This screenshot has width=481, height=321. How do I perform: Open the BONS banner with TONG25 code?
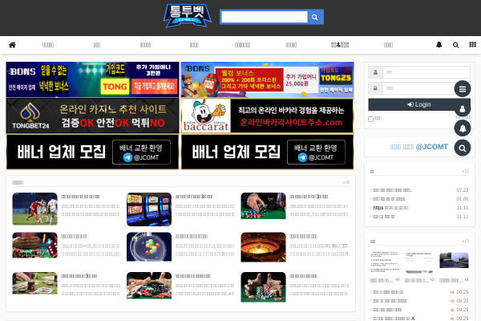pos(267,79)
